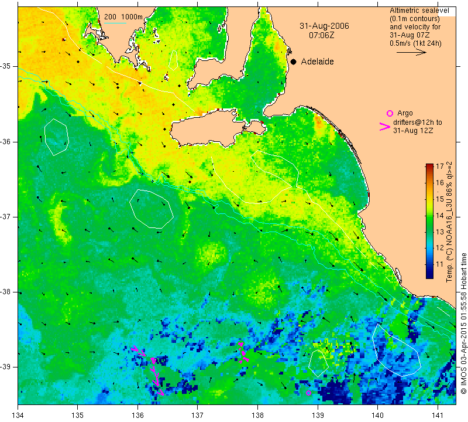
Task: Click the '31-Aug 12Z' drifter legend text
Action: (413, 131)
